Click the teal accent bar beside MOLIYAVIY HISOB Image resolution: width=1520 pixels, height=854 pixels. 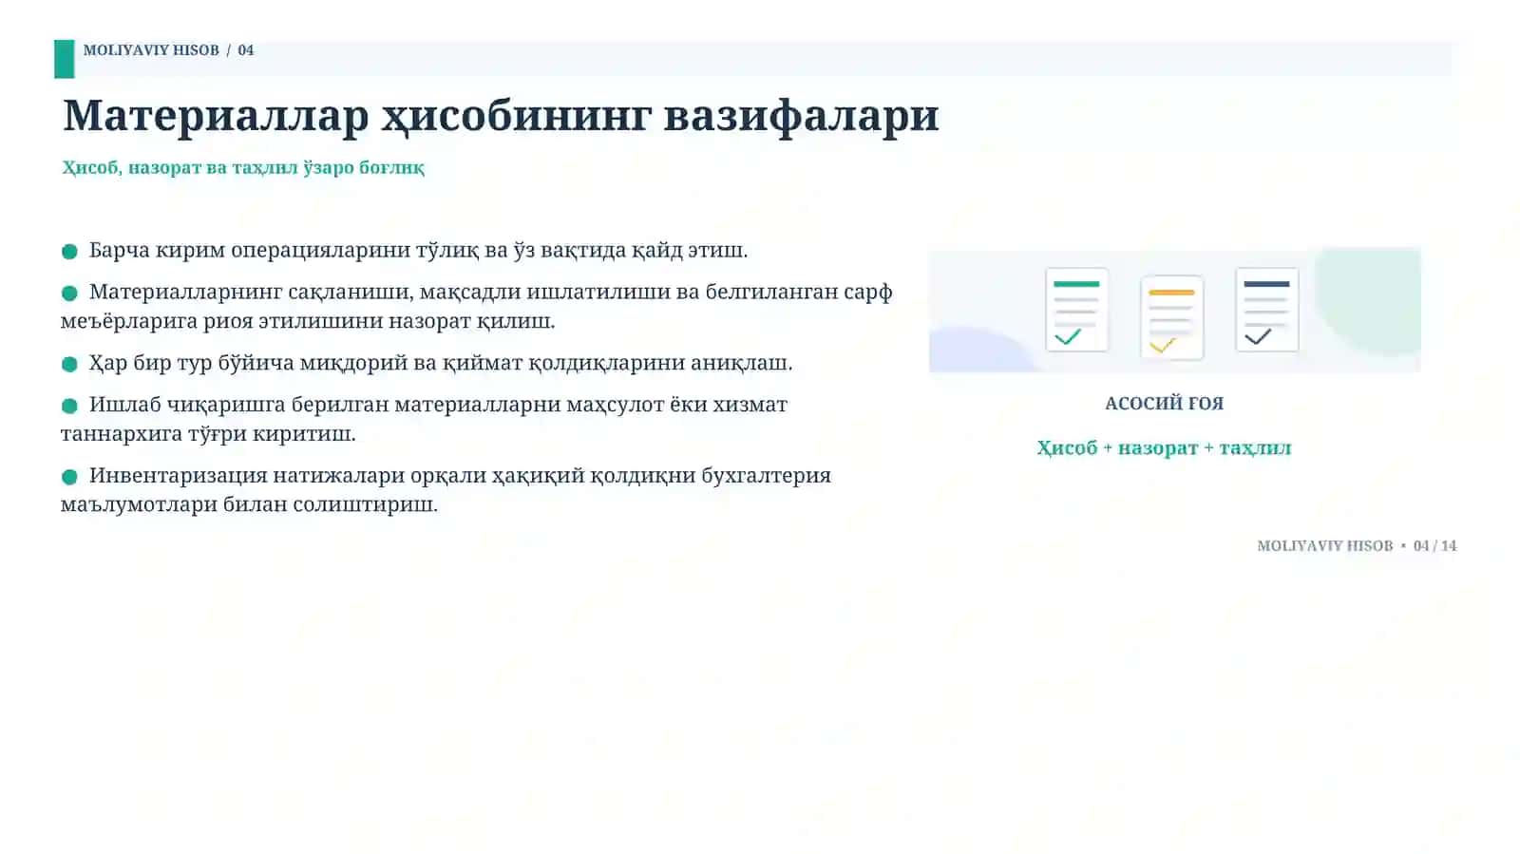click(x=64, y=59)
